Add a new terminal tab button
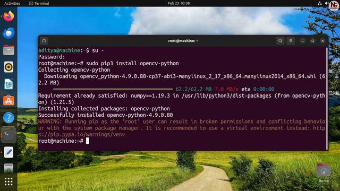 [44, 41]
